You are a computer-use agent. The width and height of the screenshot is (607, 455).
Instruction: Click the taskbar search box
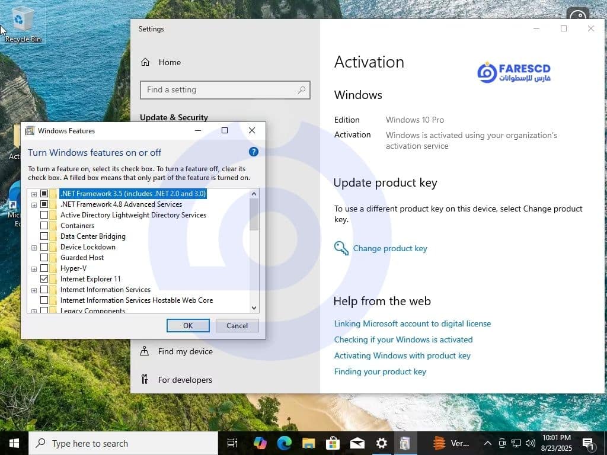coord(123,443)
